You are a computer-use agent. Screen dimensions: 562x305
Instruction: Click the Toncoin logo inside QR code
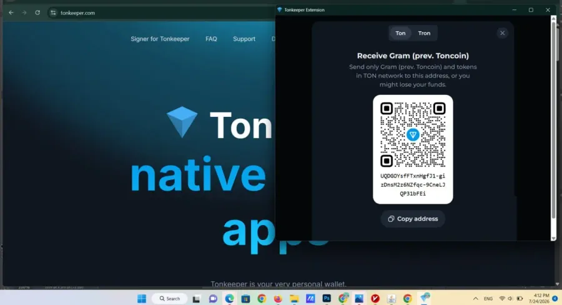(x=413, y=134)
